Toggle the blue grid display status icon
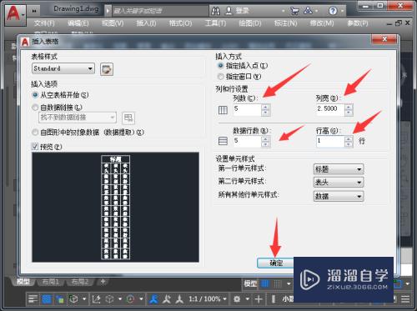417x311 pixels. (265, 283)
